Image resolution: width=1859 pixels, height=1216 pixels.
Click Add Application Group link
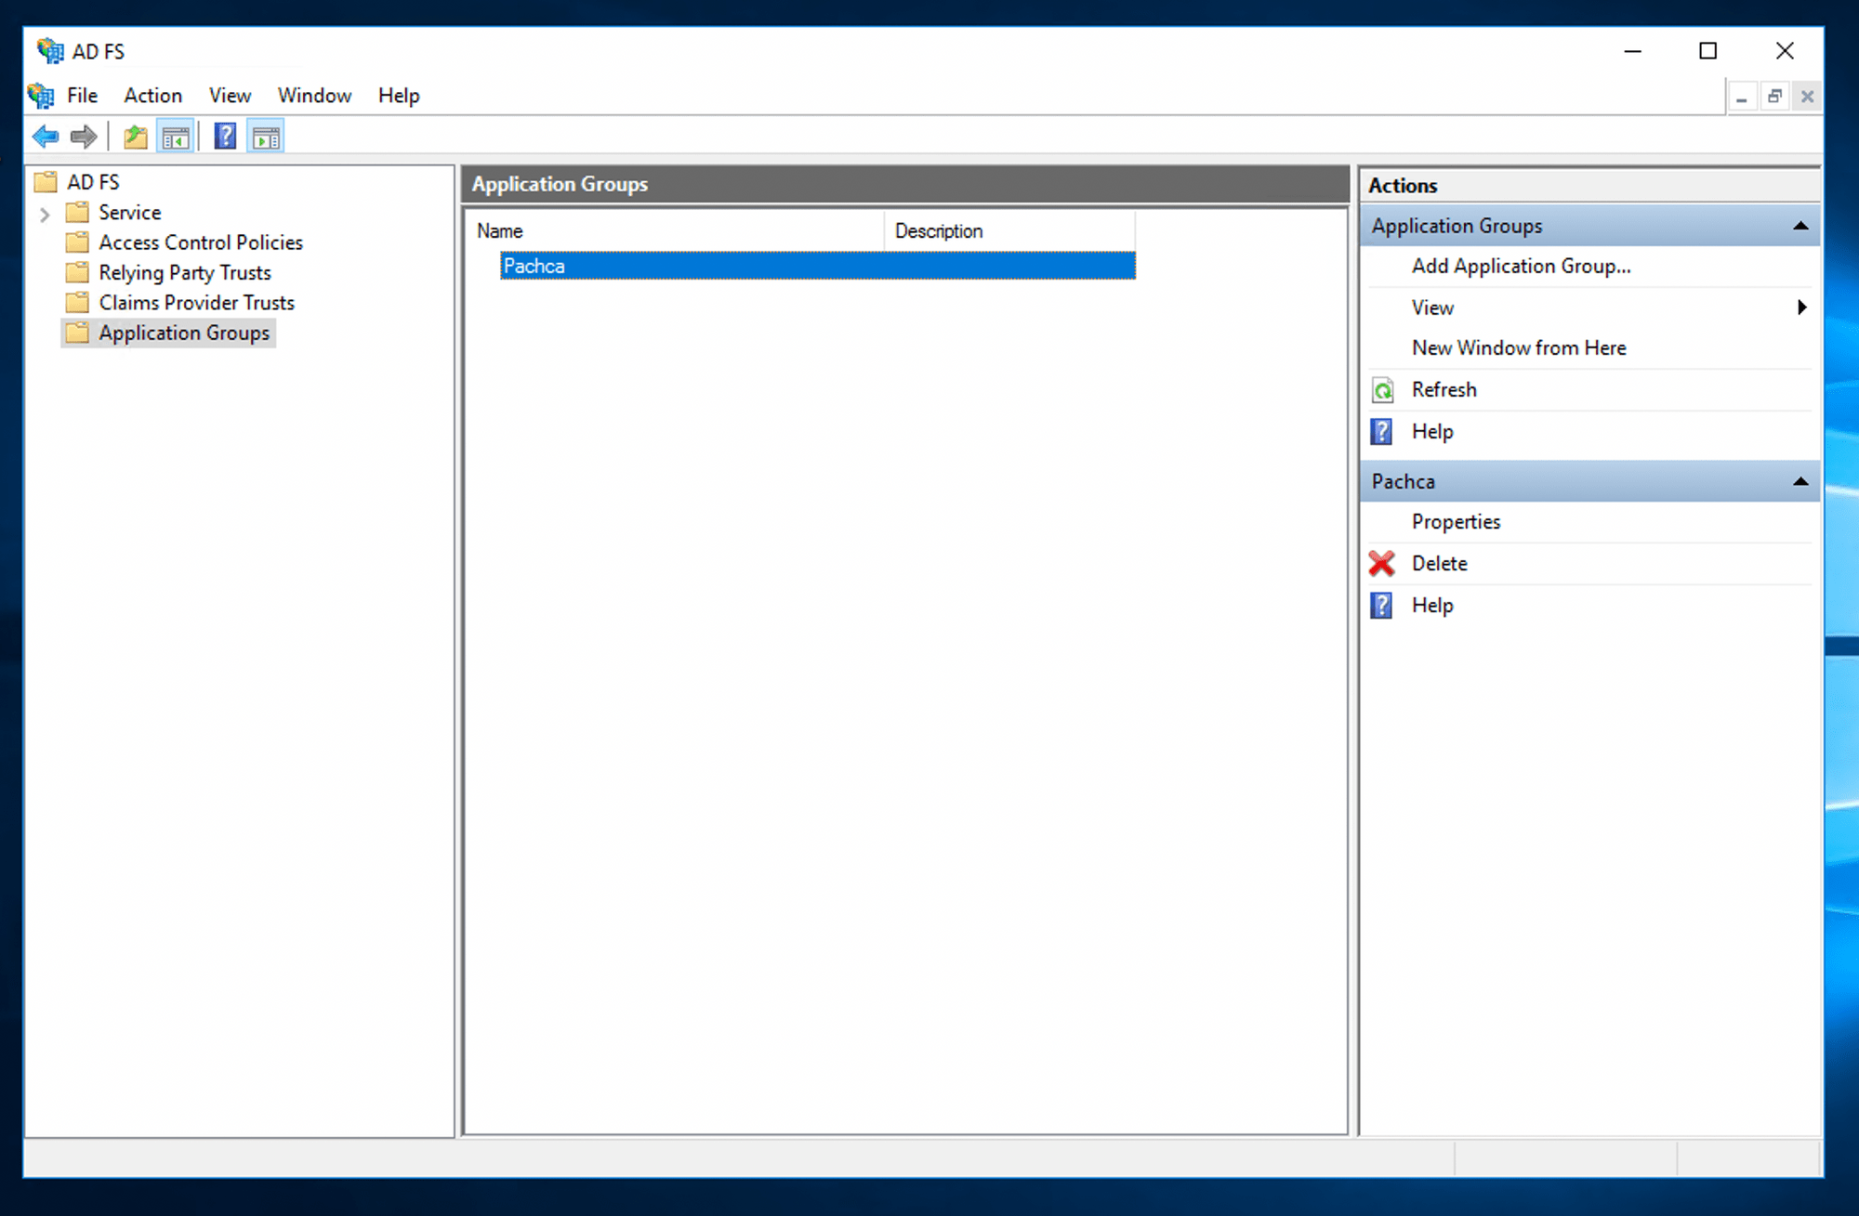click(1521, 267)
